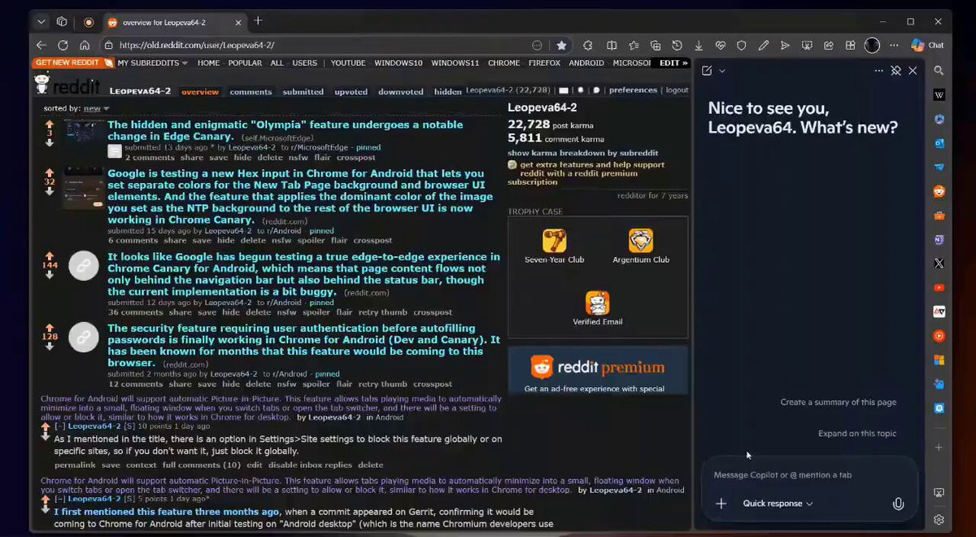
Task: Click the paper plane Drop icon in toolbar
Action: (x=785, y=46)
